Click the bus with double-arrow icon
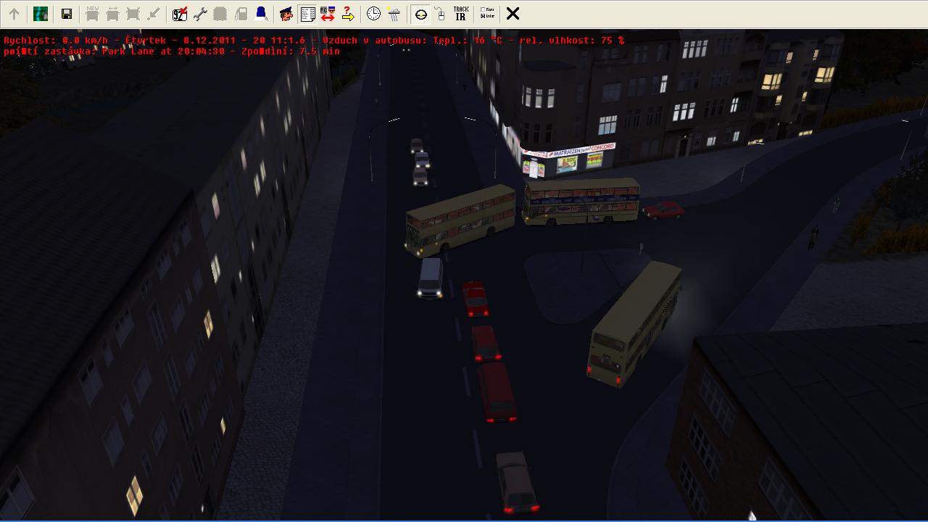 click(112, 14)
